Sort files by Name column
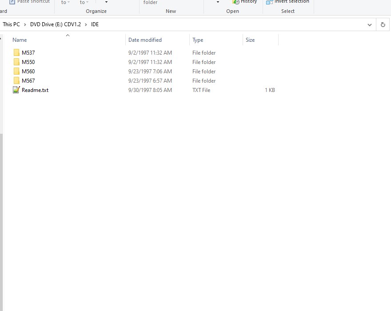 point(20,40)
